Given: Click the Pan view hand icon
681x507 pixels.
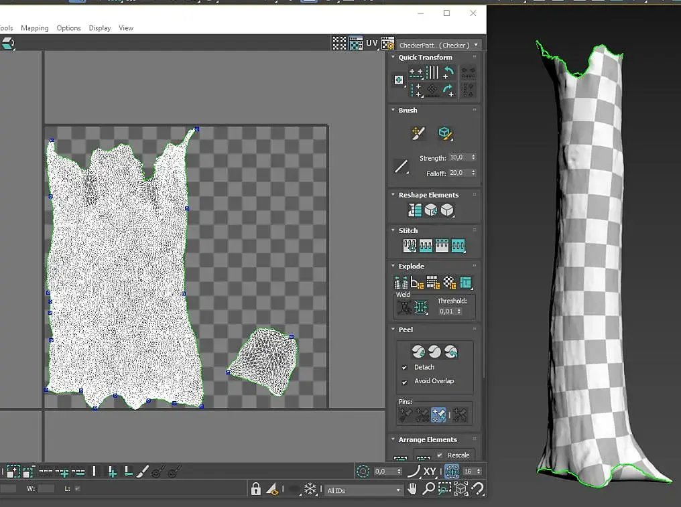Looking at the screenshot, I should pyautogui.click(x=412, y=490).
